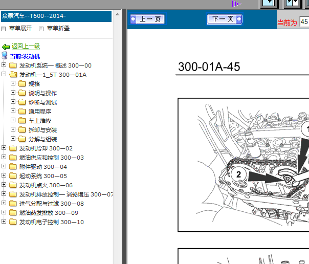Select the 发动机排放控制—涡轮增压 tree item
Image resolution: width=309 pixels, height=264 pixels.
point(66,194)
